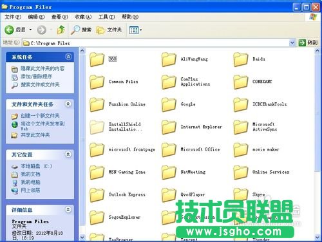322x242 pixels.
Task: Select the movie maker folder icon
Action: [x=240, y=150]
